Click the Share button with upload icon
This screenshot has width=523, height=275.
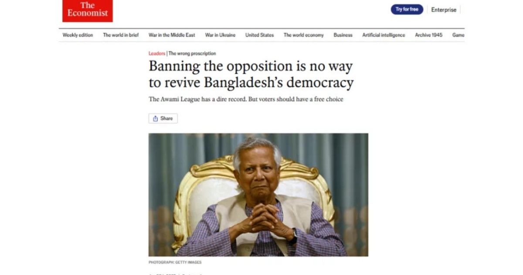163,118
